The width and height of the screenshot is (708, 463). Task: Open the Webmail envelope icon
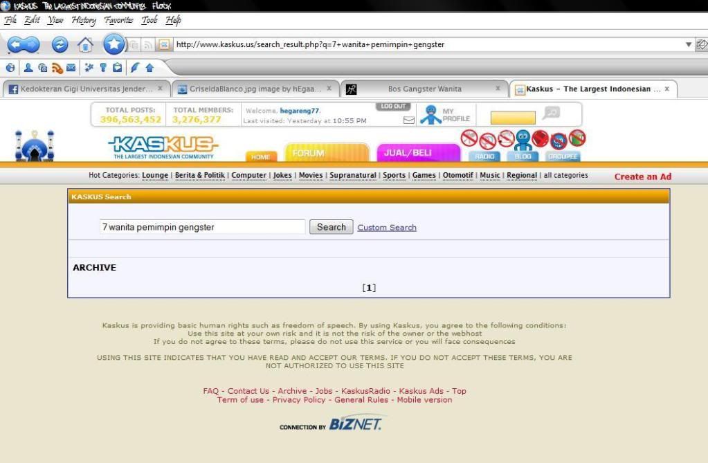(x=71, y=68)
